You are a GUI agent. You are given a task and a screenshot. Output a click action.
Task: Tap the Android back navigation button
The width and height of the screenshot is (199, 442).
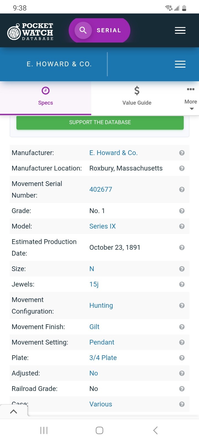click(155, 430)
